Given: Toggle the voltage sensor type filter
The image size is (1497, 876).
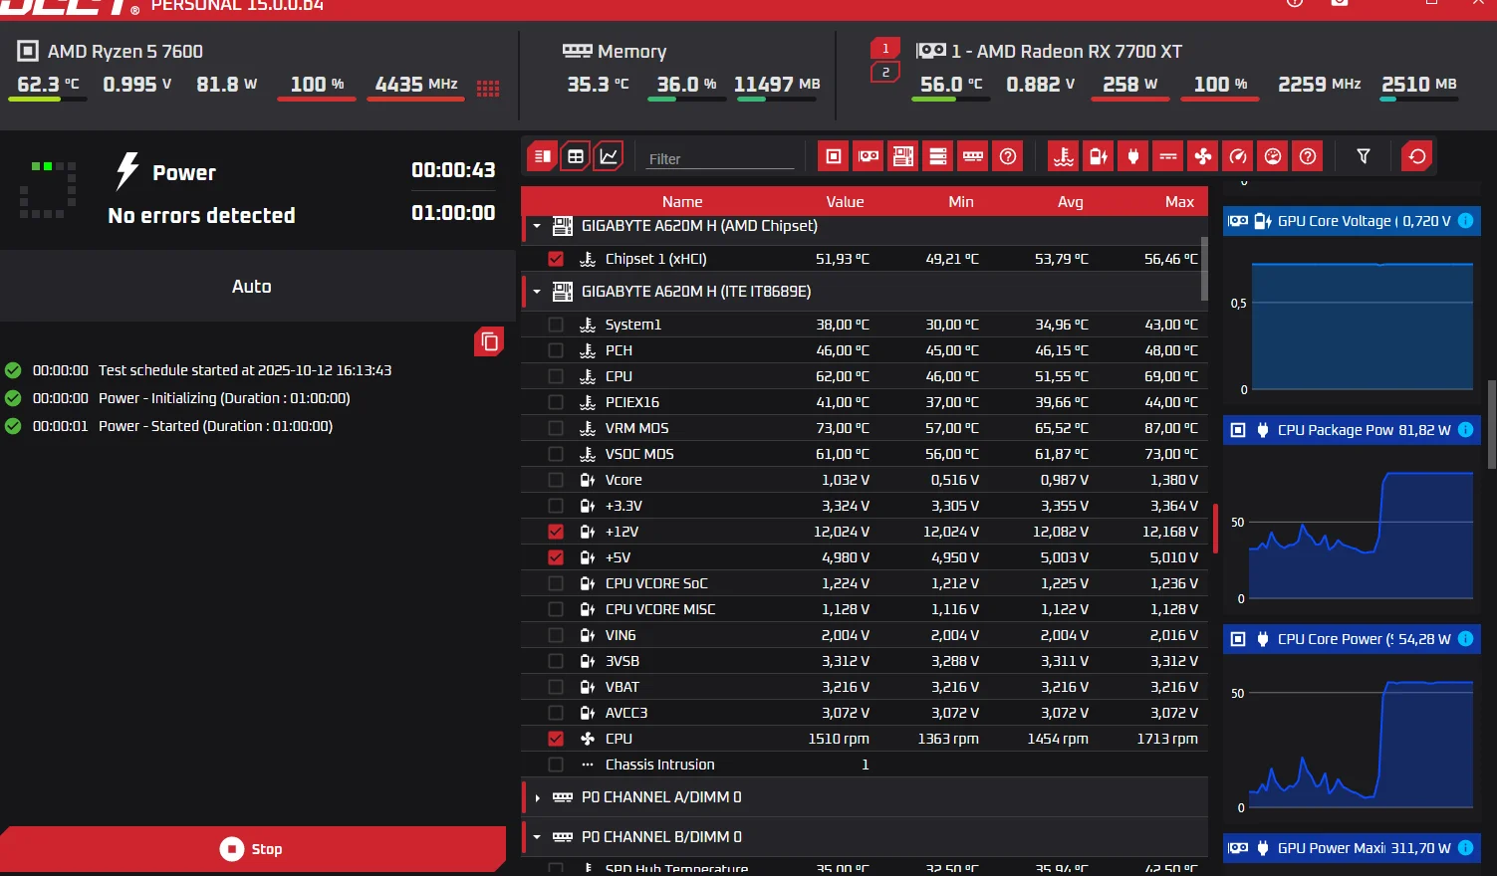Looking at the screenshot, I should tap(1099, 156).
